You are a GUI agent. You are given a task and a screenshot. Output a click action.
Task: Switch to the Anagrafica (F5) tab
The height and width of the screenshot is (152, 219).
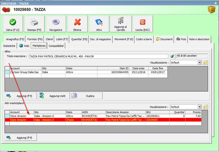[15, 39]
